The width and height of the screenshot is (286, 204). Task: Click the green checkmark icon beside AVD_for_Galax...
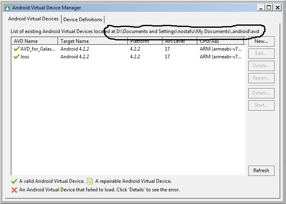pos(16,49)
